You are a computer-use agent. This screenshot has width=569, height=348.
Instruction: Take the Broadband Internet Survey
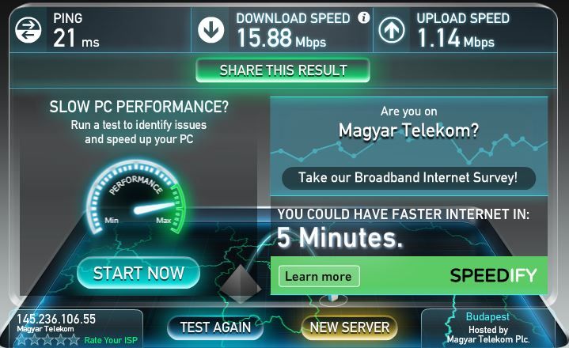408,178
